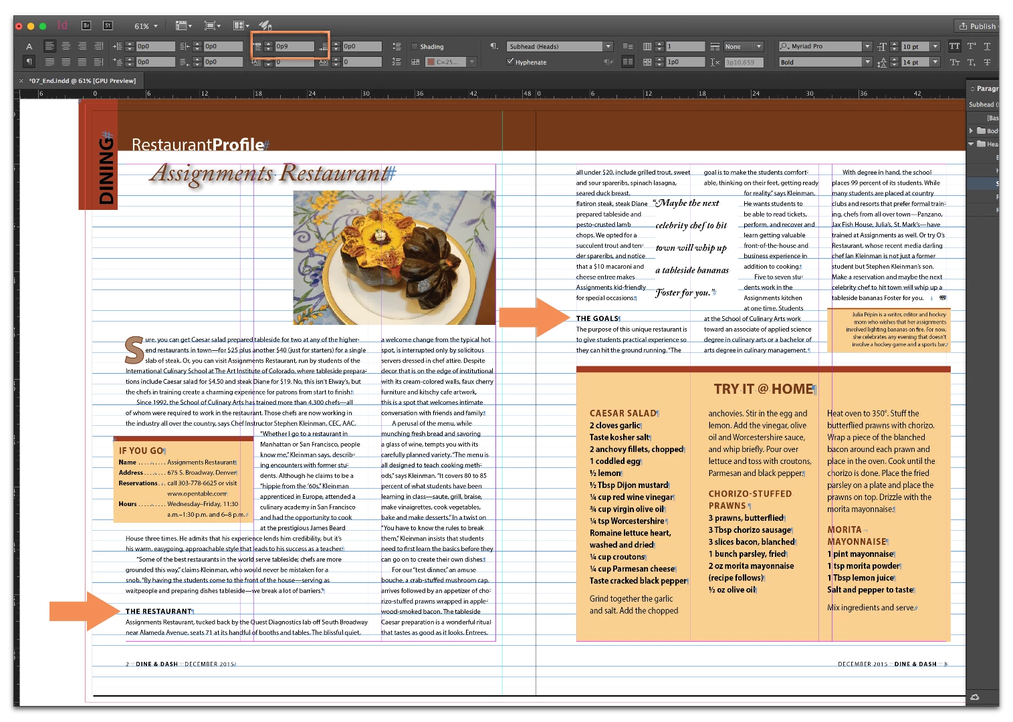Apply Align Center paragraph alignment
Screen dimensions: 1013x722
tap(66, 46)
